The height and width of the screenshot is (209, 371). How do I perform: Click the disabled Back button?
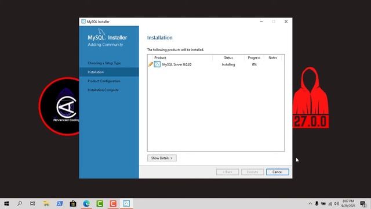click(x=227, y=172)
